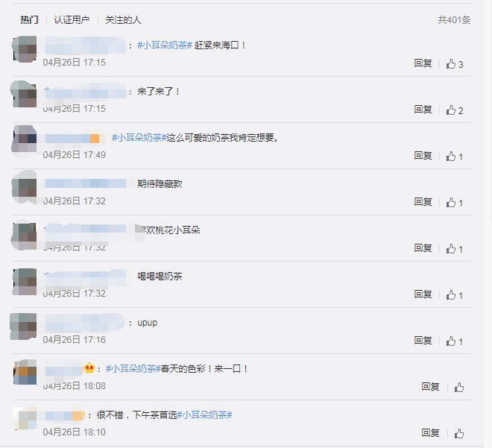The image size is (492, 448).
Task: Like the '很不错，下午茶首选' comment
Action: (459, 433)
